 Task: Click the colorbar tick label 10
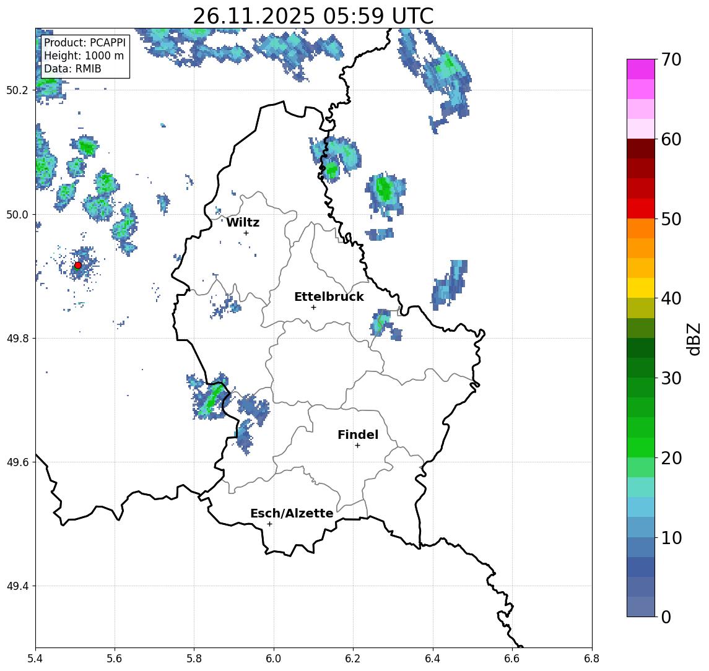pos(671,537)
